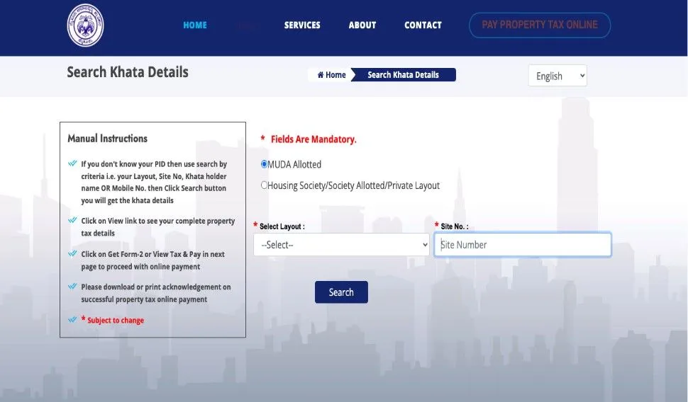Click checkmark icon beside Get Form-2 instruction
Image resolution: width=688 pixels, height=402 pixels.
[72, 253]
